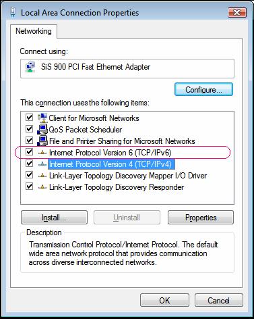Screen dimensions: 254x319
Task: Click the title bar network connection icon
Action: [x=13, y=12]
